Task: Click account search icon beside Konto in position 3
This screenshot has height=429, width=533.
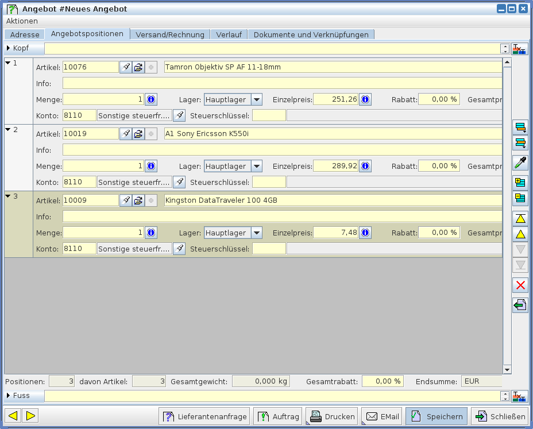Action: (179, 249)
